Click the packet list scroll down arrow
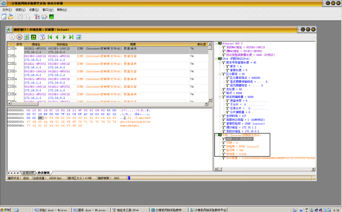The height and width of the screenshot is (212, 342). pyautogui.click(x=210, y=100)
